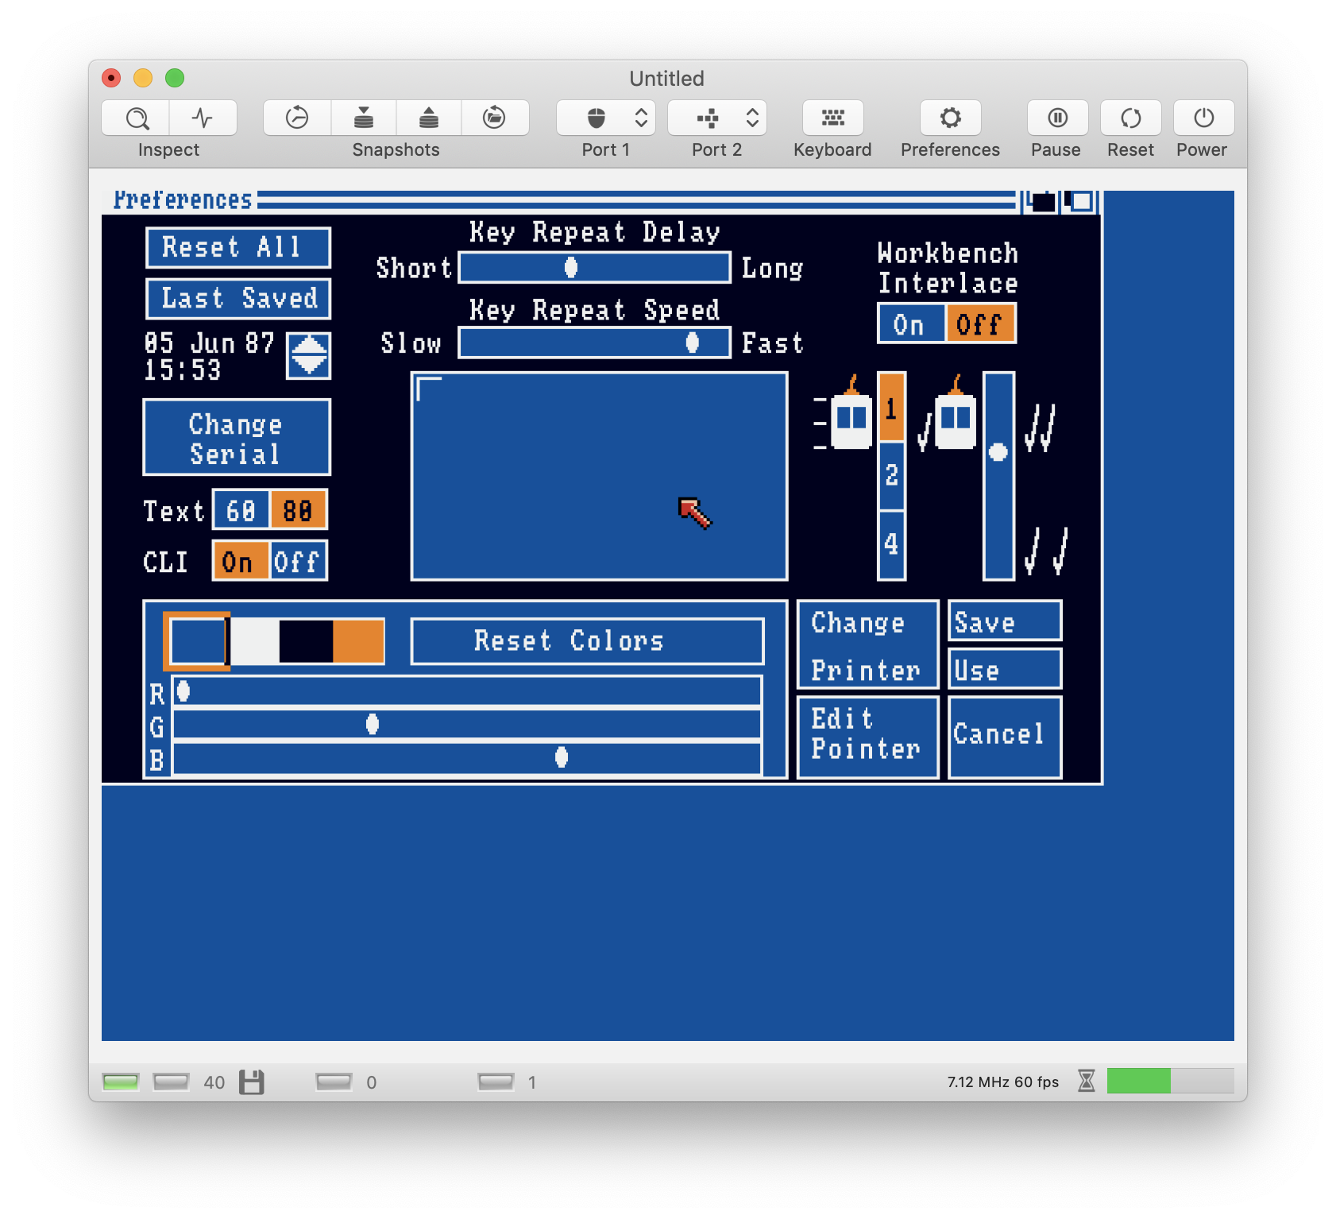1336x1219 pixels.
Task: Click the 7.12 MHz 60 fps readout
Action: 1002,1082
